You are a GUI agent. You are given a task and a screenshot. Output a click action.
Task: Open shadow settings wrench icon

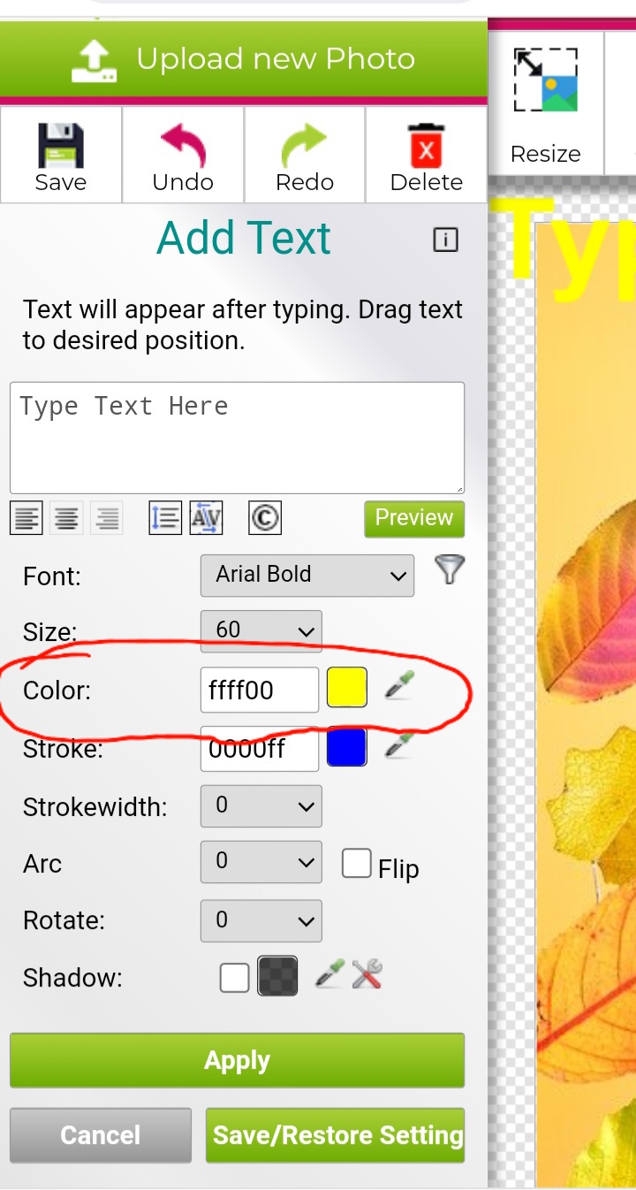[x=367, y=975]
